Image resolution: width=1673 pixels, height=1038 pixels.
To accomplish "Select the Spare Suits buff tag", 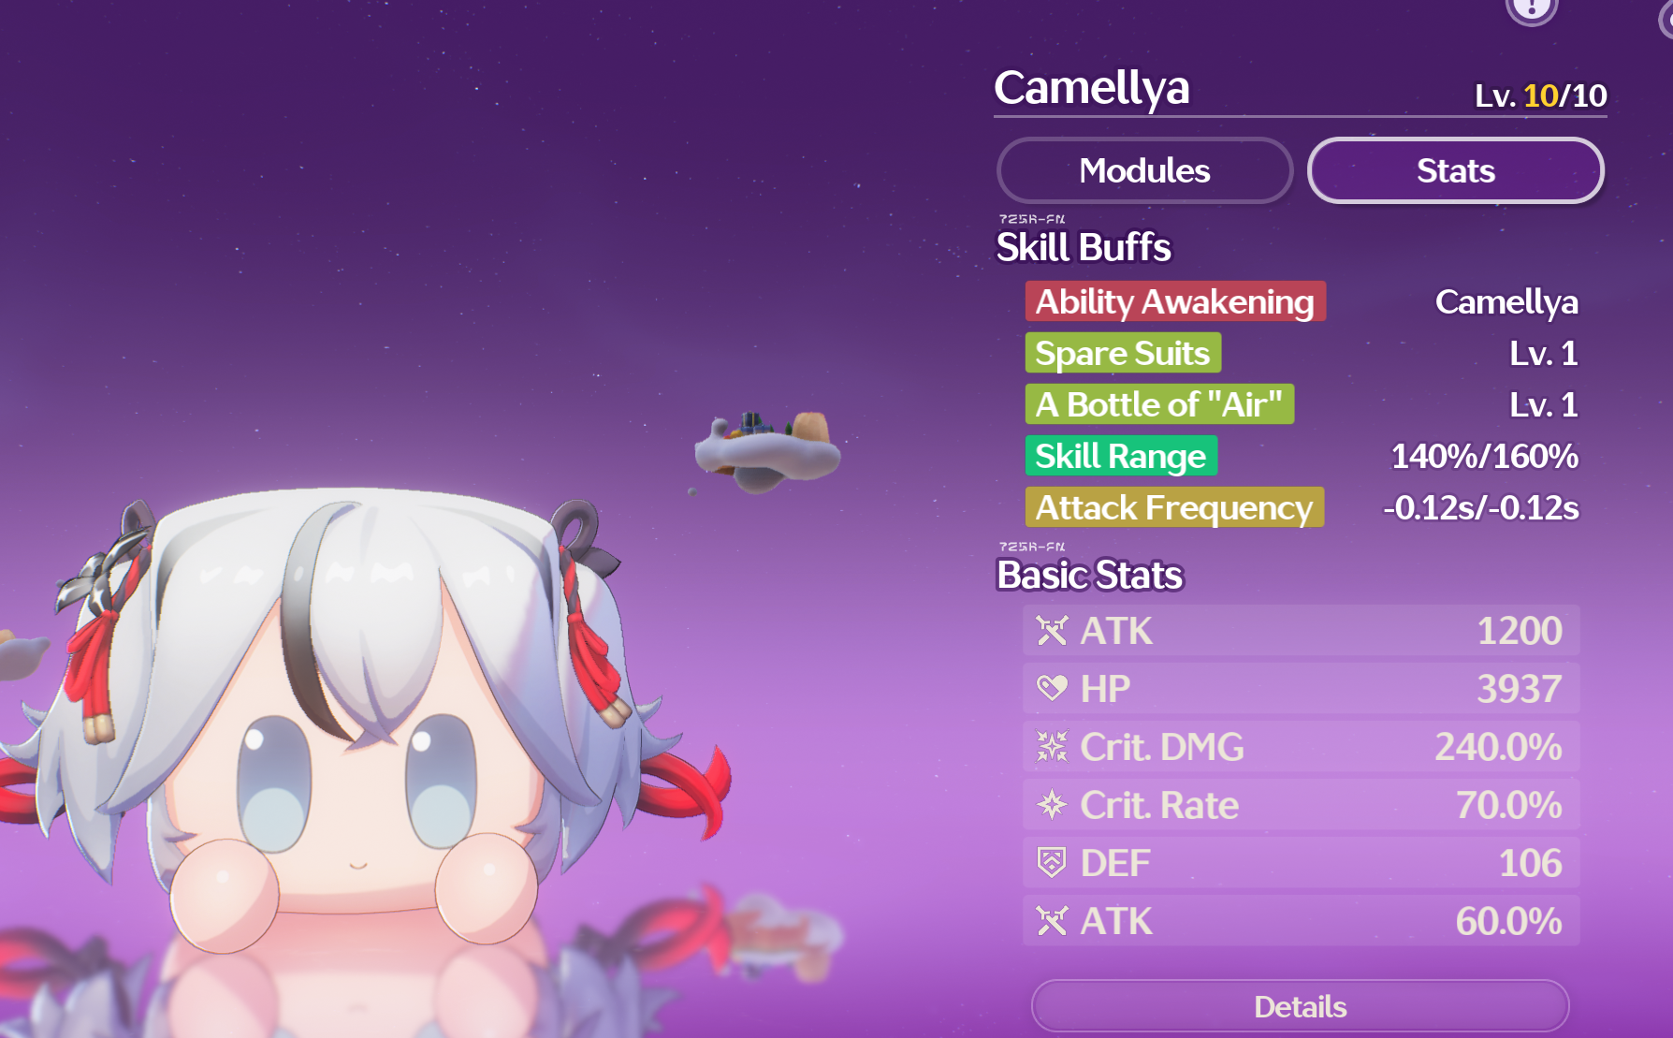I will click(x=1123, y=353).
